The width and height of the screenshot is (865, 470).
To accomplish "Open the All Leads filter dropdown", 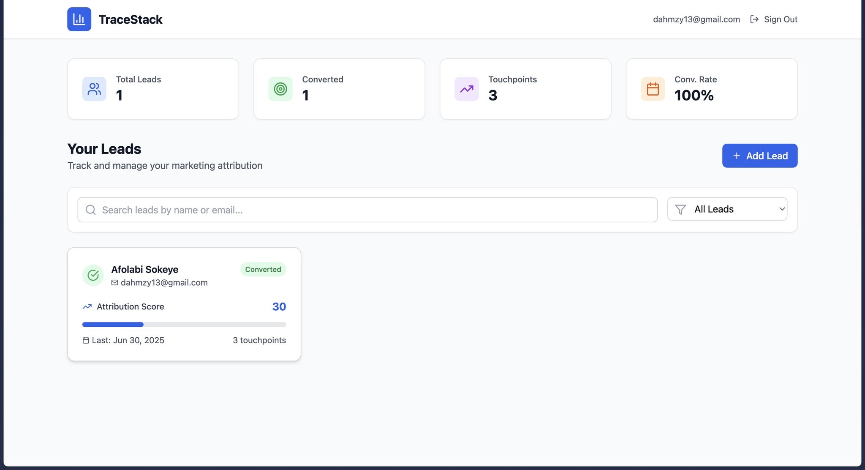I will pos(726,209).
